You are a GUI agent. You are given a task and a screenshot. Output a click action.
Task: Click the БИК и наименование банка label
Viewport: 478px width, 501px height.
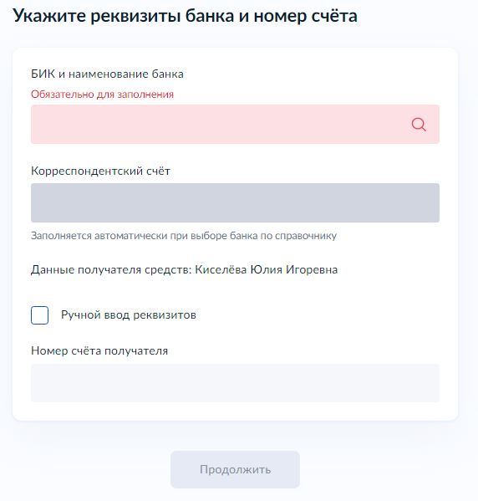(x=107, y=74)
